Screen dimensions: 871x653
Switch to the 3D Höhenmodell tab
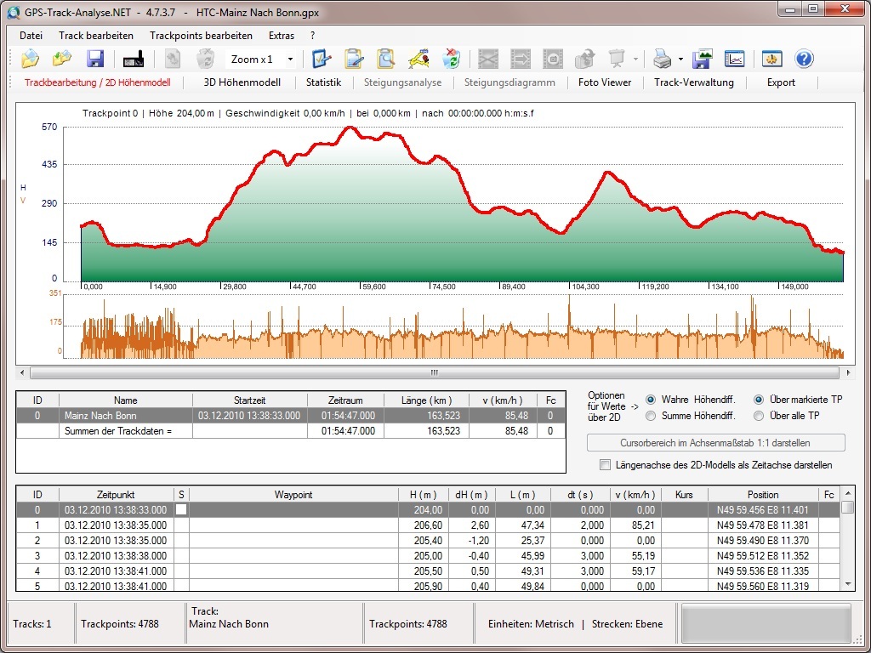coord(242,82)
